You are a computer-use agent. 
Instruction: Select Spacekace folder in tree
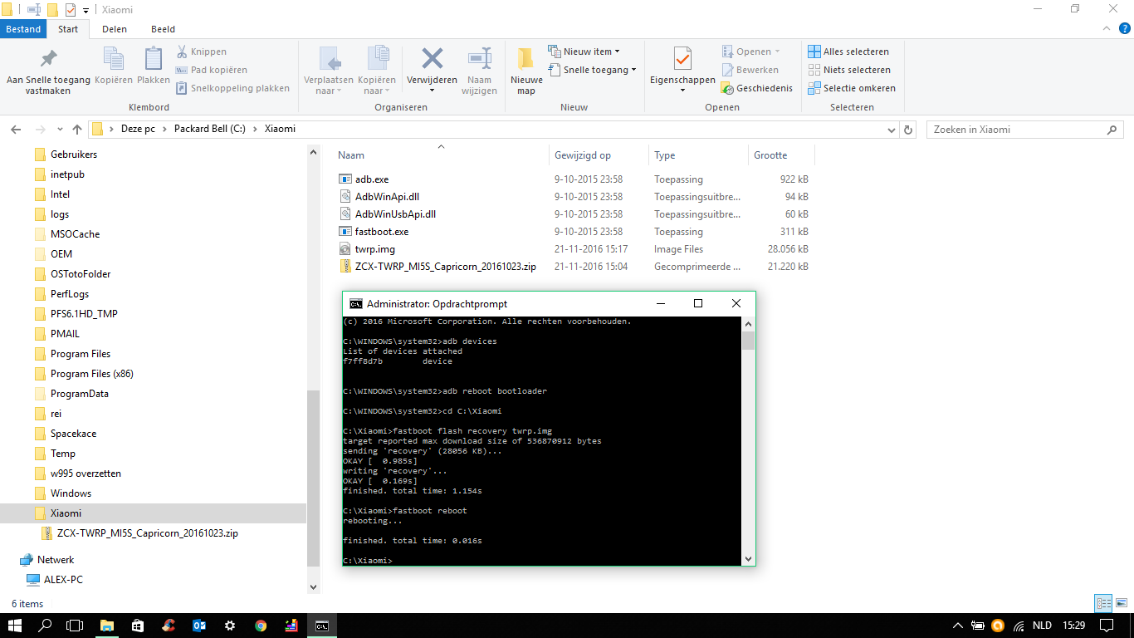point(73,434)
